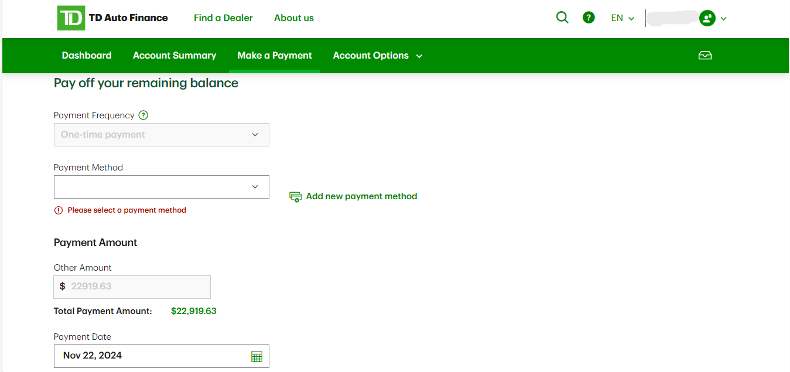
Task: Click the 'Please select a payment method' error
Action: coord(126,210)
